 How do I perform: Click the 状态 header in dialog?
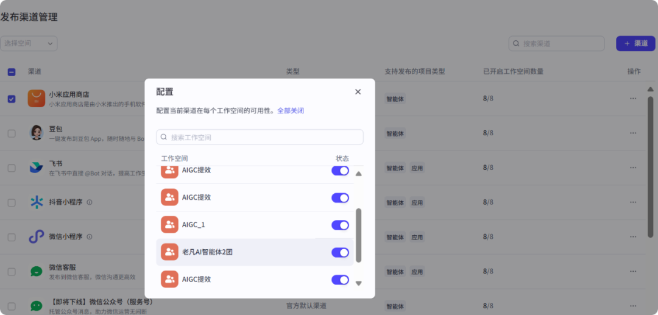click(x=342, y=158)
